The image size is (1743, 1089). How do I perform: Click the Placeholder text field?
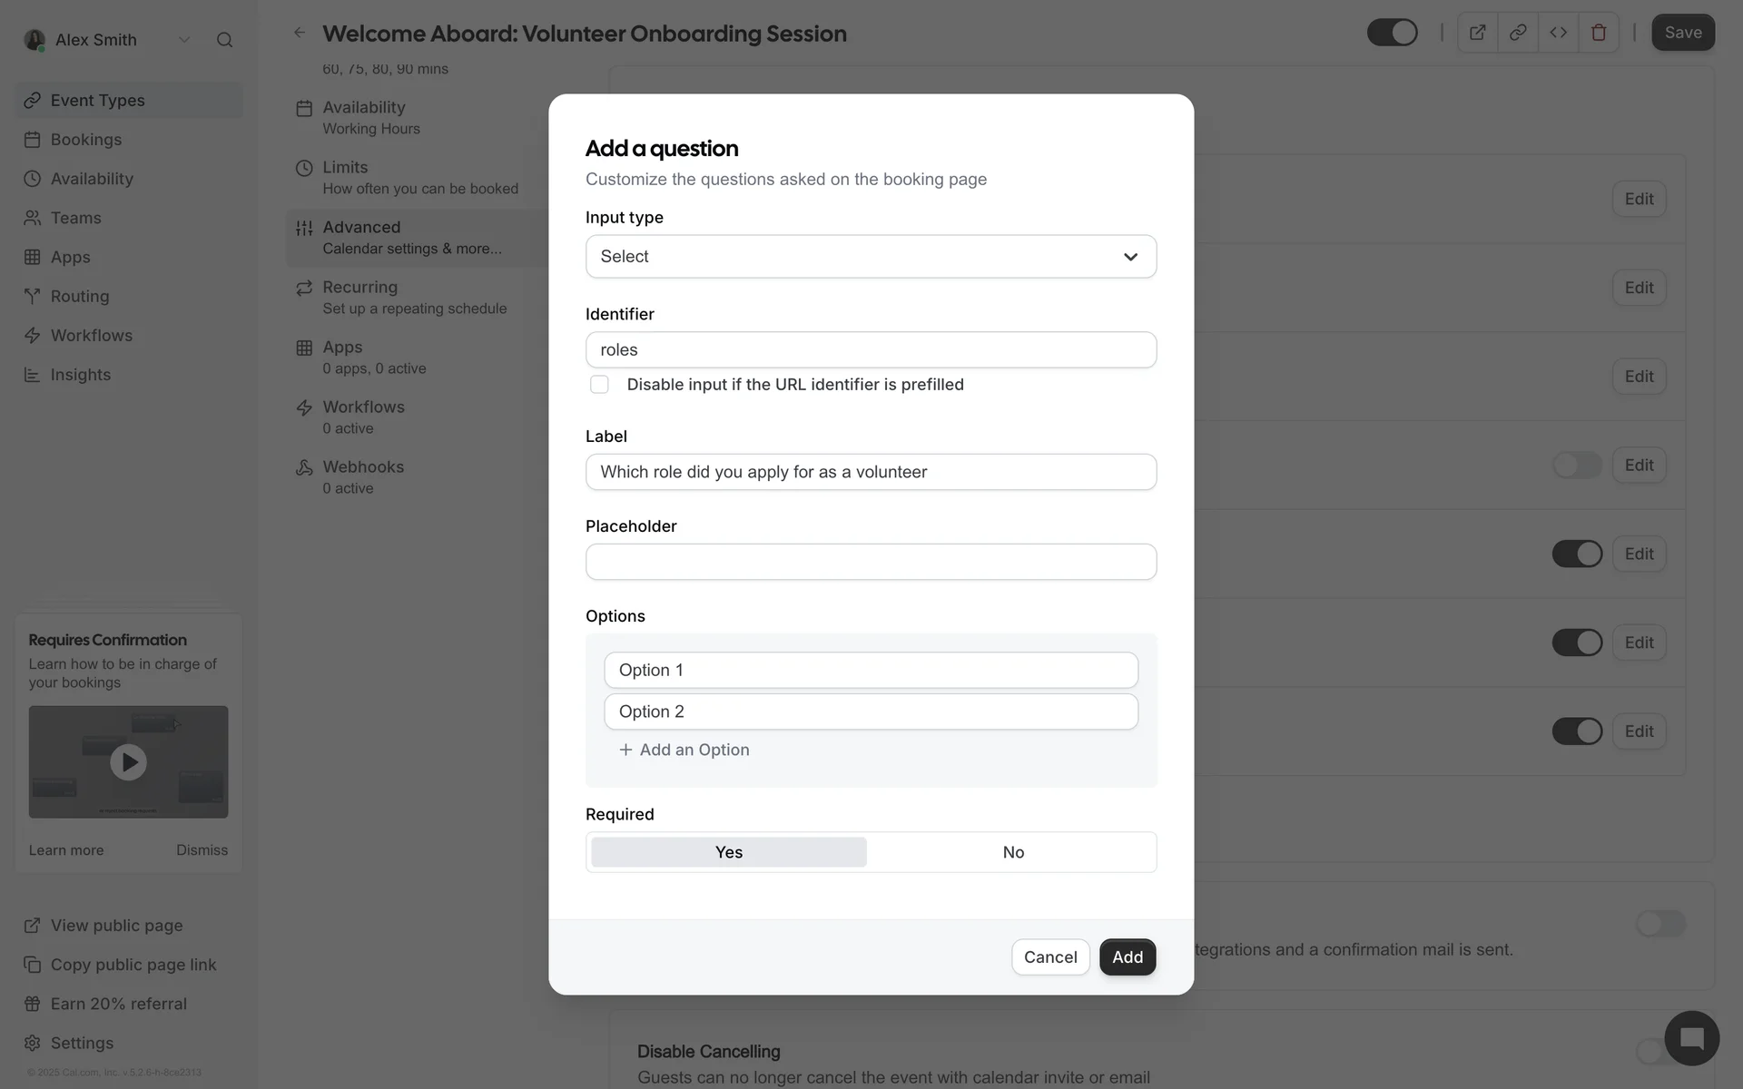coord(870,562)
